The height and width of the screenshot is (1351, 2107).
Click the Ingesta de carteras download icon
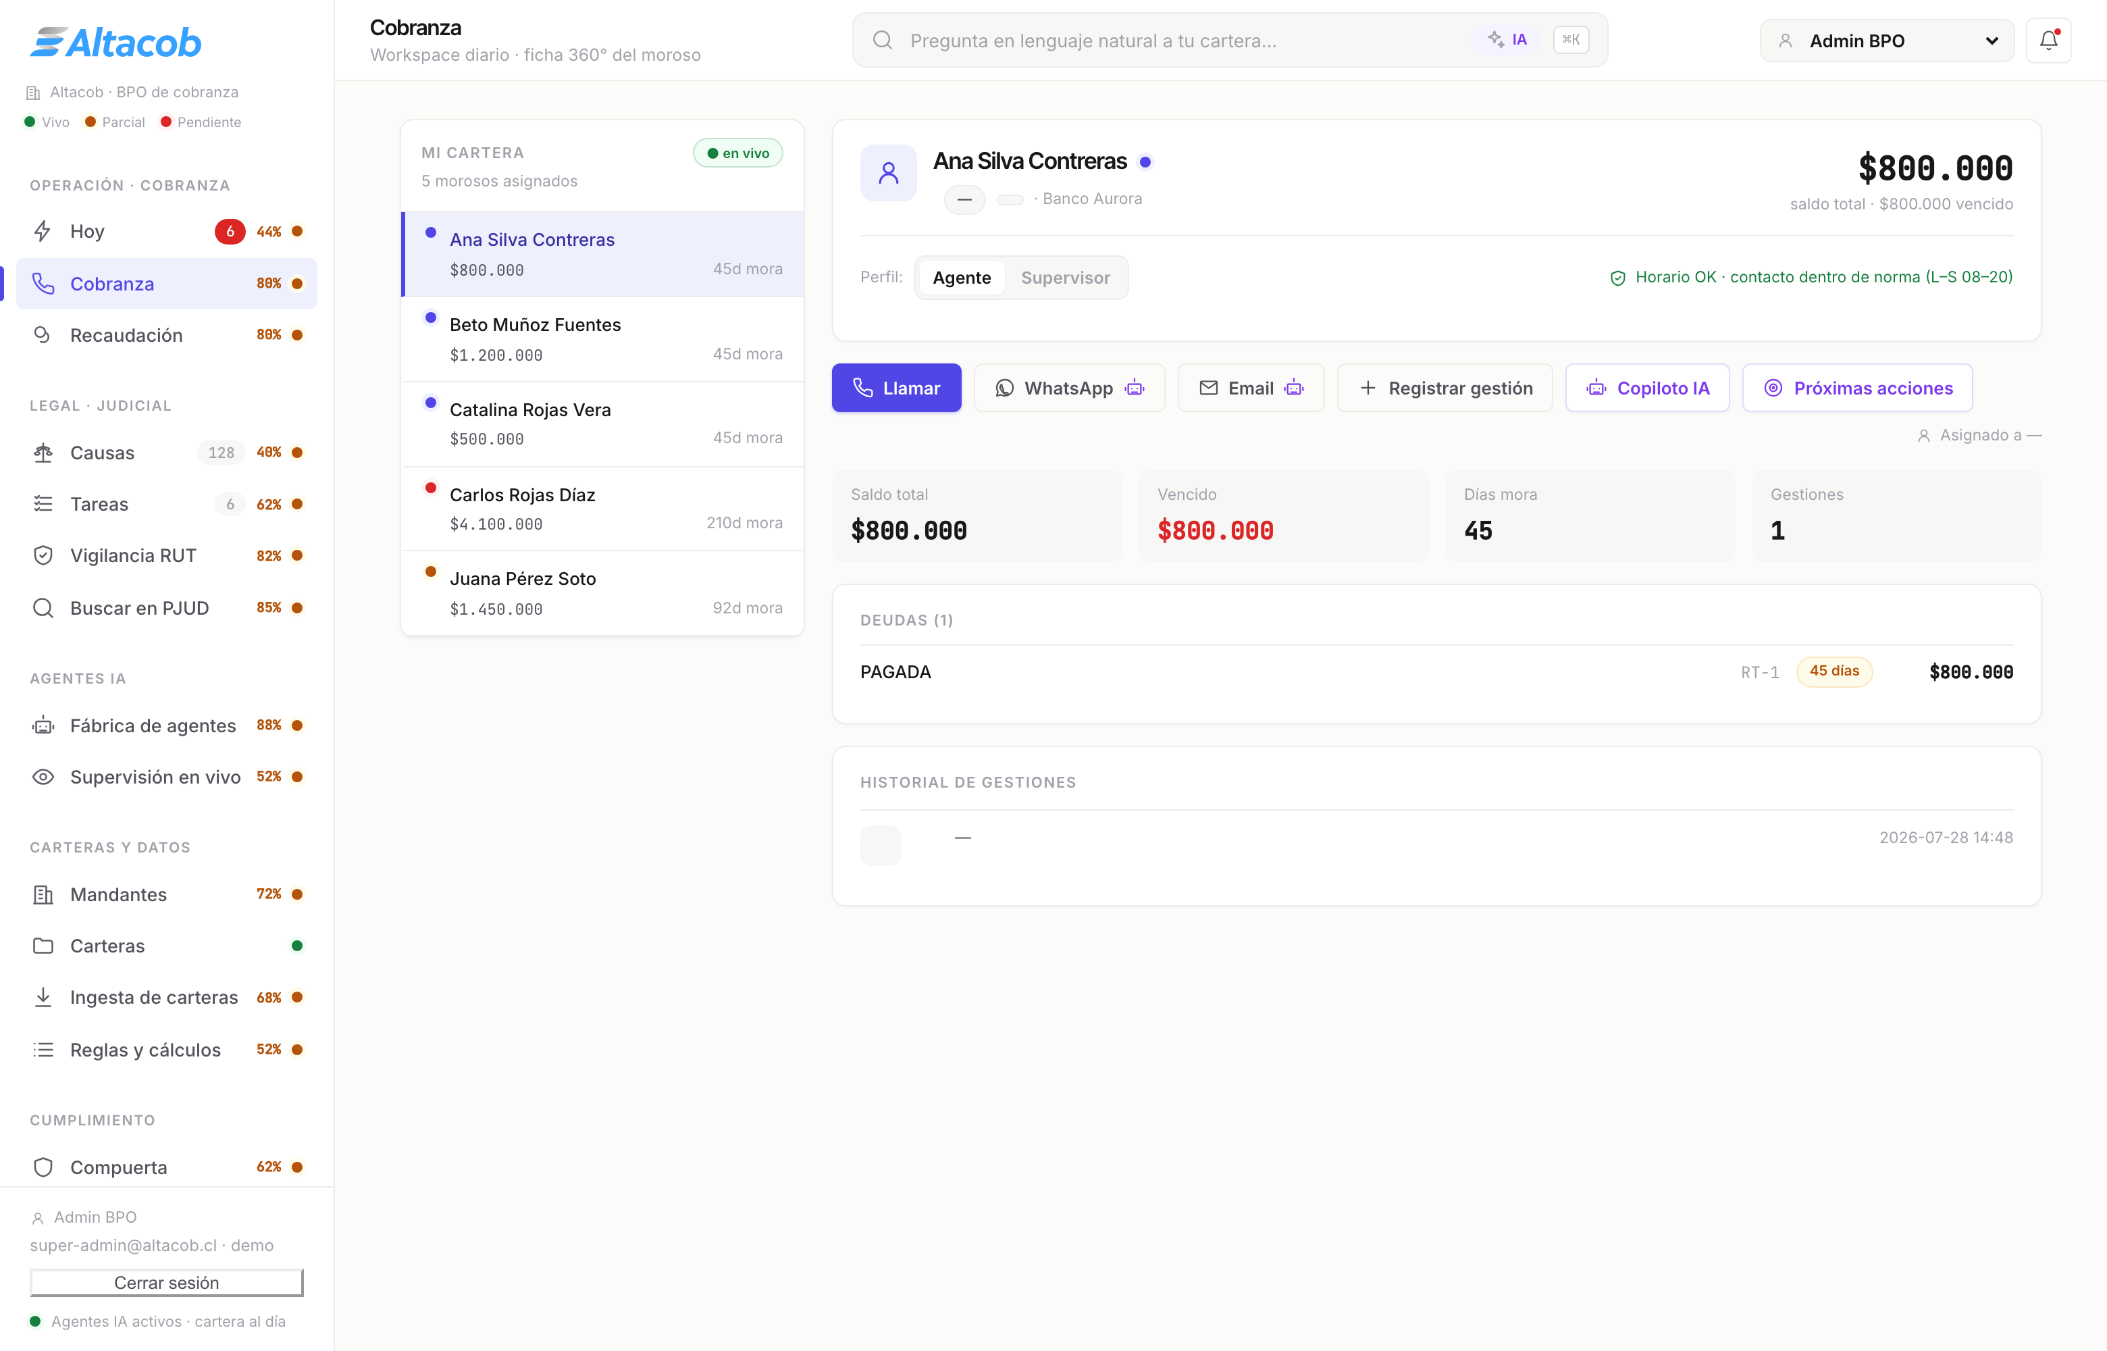[x=43, y=998]
